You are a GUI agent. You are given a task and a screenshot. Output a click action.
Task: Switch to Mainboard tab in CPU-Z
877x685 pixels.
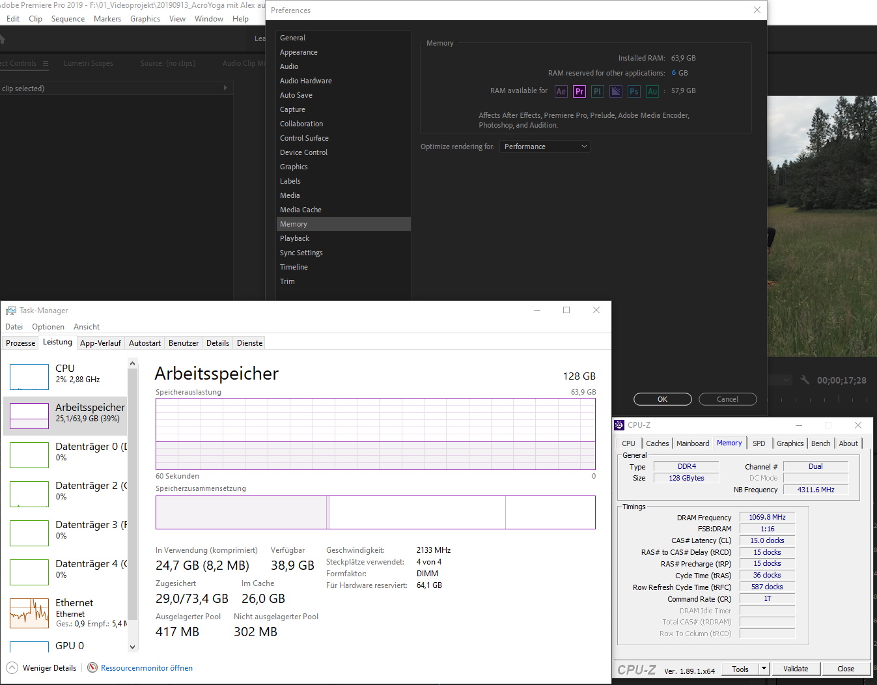(x=693, y=443)
